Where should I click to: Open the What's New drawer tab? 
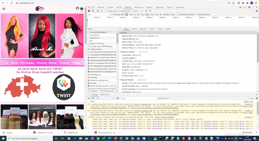pos(104,95)
